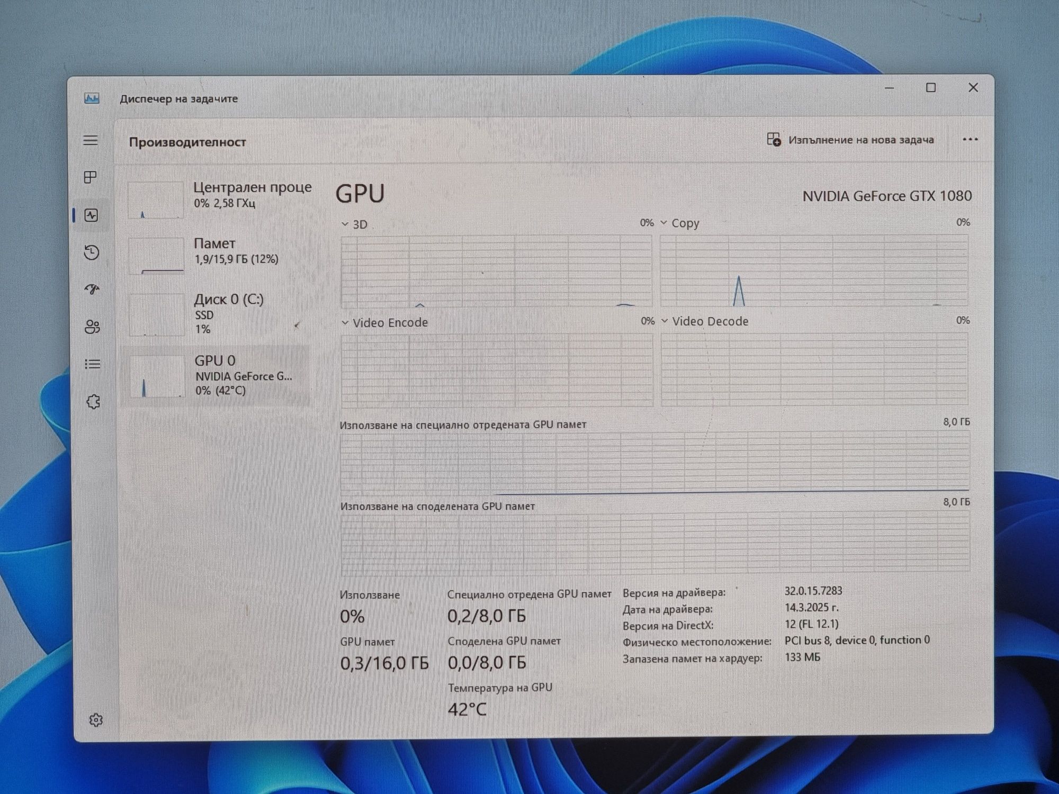
Task: Open the Video Encode engine dropdown
Action: click(345, 322)
